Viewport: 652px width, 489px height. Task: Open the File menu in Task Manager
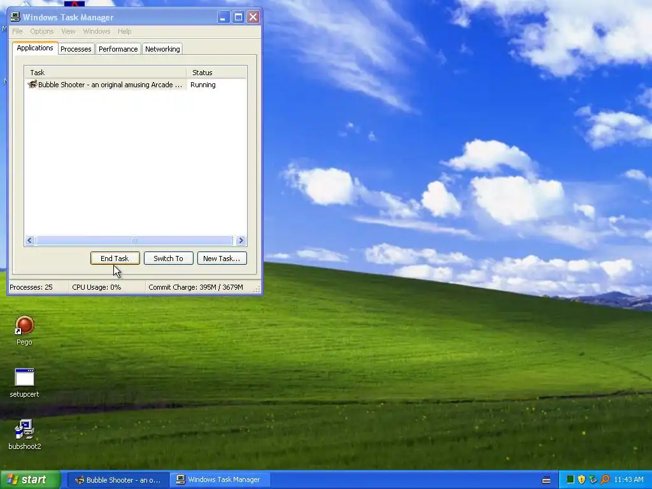pos(17,31)
